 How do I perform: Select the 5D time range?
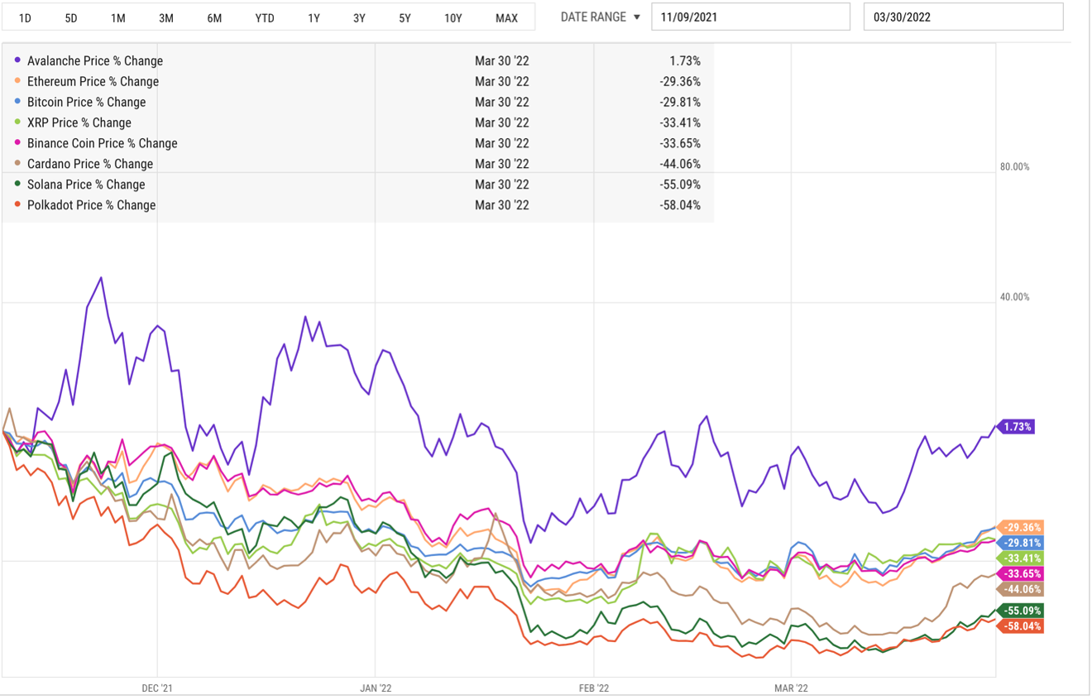[71, 17]
